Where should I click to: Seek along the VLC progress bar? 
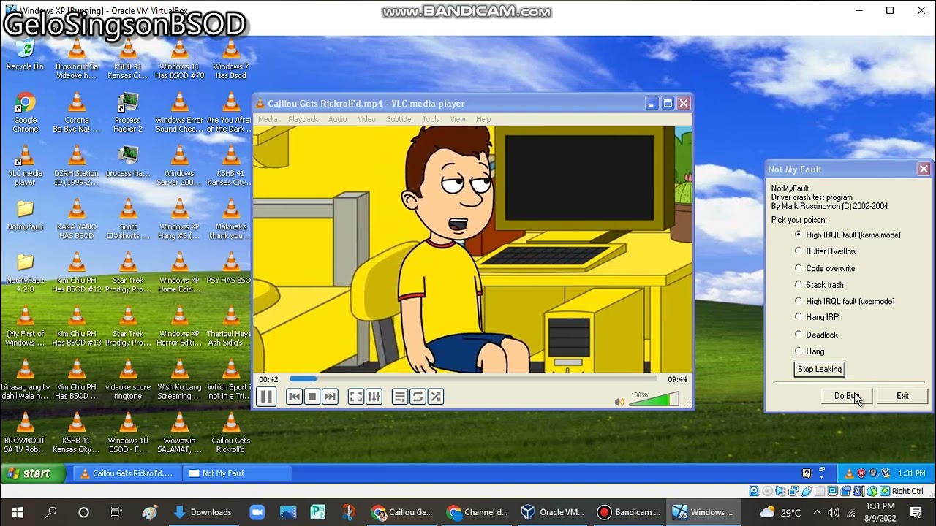pos(473,379)
